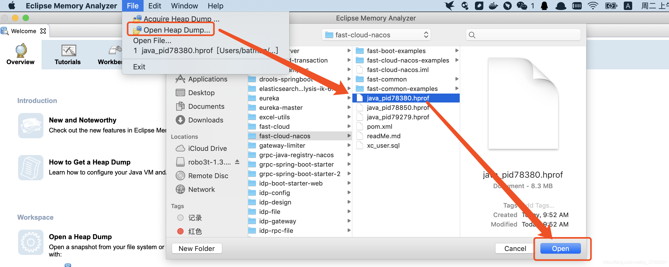Viewport: 669px width, 267px height.
Task: Open the Window menu
Action: pyautogui.click(x=184, y=6)
